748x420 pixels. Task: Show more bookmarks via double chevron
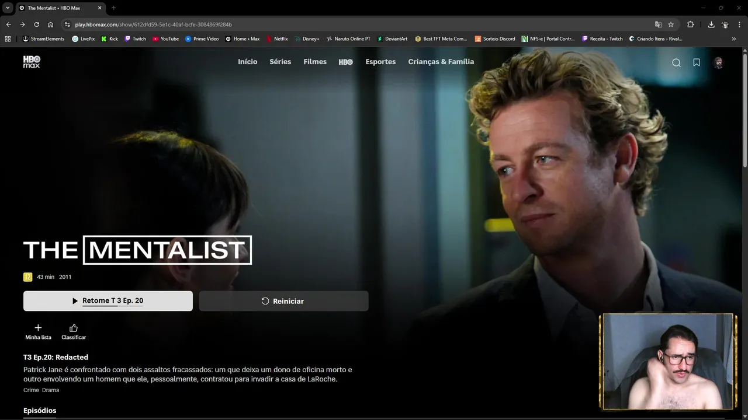(x=734, y=38)
